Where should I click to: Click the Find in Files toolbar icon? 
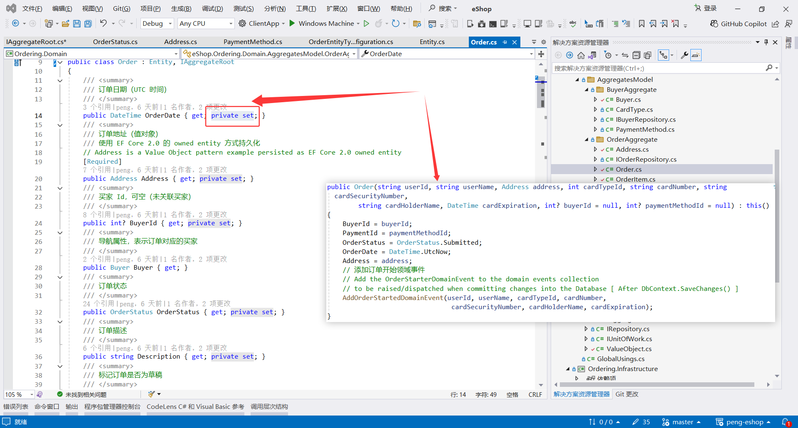coord(417,24)
